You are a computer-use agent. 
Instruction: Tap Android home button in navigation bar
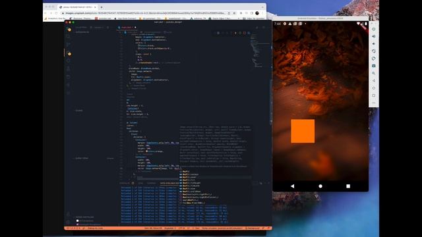[x=320, y=186]
